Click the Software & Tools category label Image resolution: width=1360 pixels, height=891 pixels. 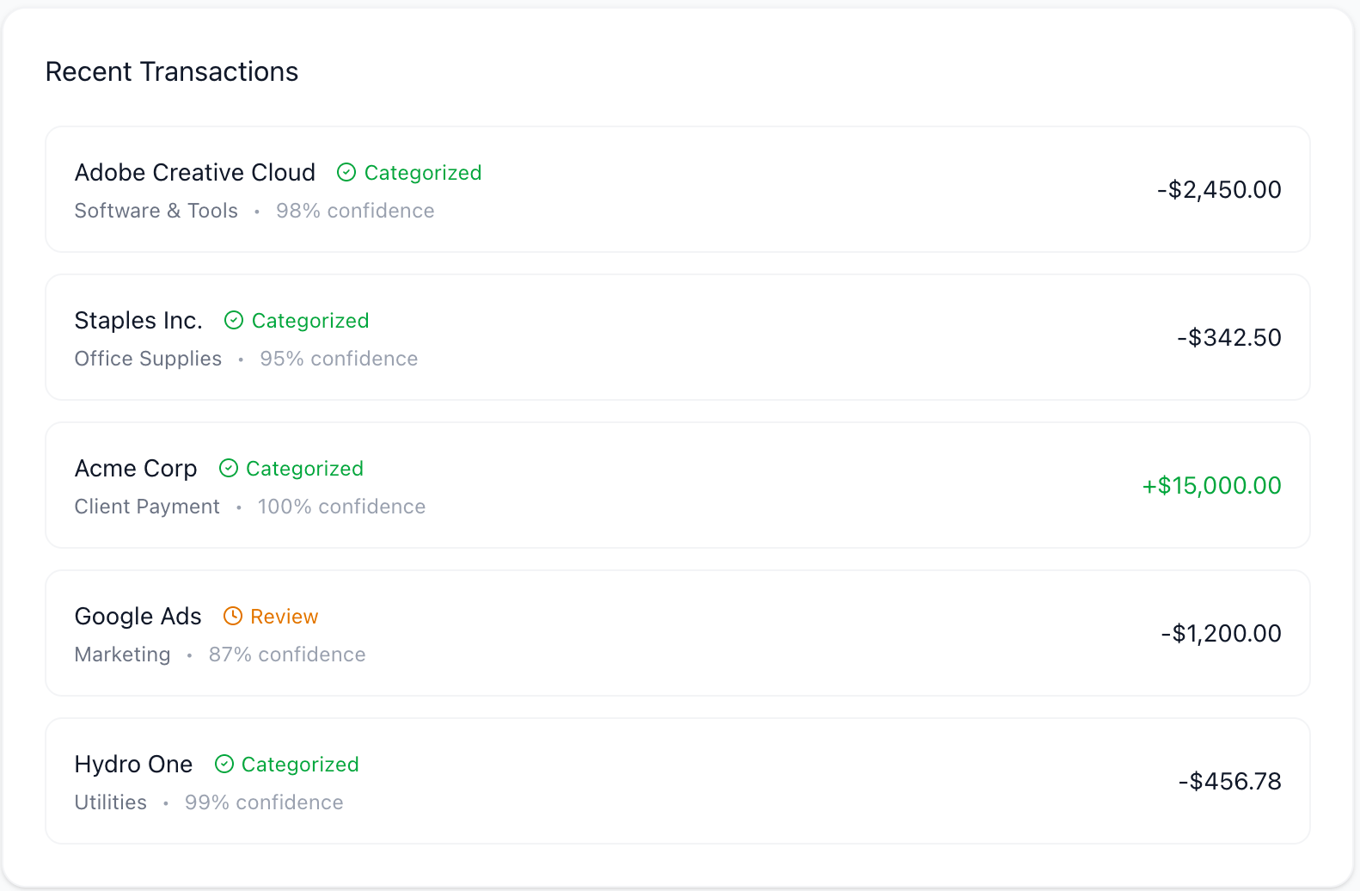(x=156, y=211)
